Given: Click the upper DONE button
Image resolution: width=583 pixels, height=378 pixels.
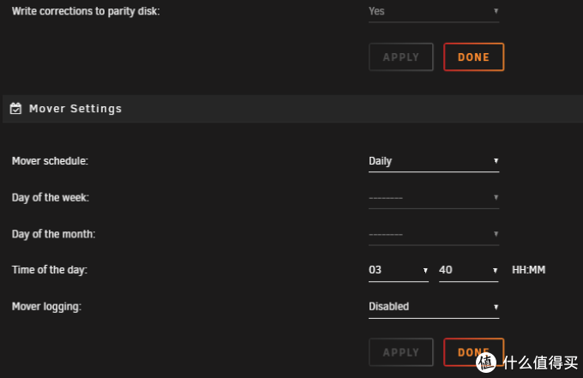Looking at the screenshot, I should coord(473,57).
